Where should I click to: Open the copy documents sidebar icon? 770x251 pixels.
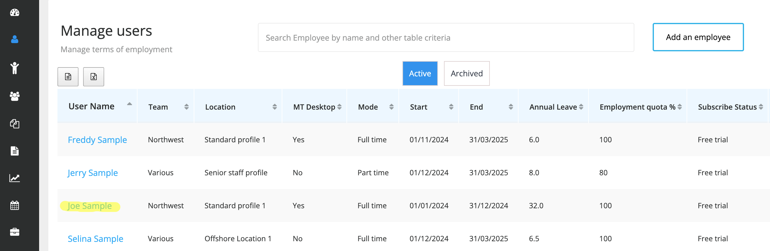(15, 124)
